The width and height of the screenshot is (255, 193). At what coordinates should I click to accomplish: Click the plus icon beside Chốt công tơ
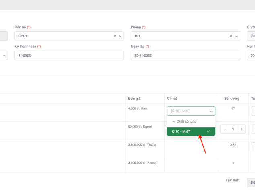pyautogui.click(x=174, y=121)
